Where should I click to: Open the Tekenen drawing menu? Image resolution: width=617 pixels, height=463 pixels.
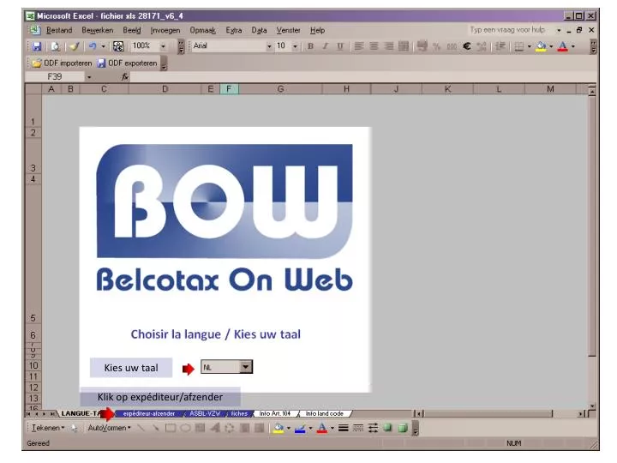coord(48,428)
